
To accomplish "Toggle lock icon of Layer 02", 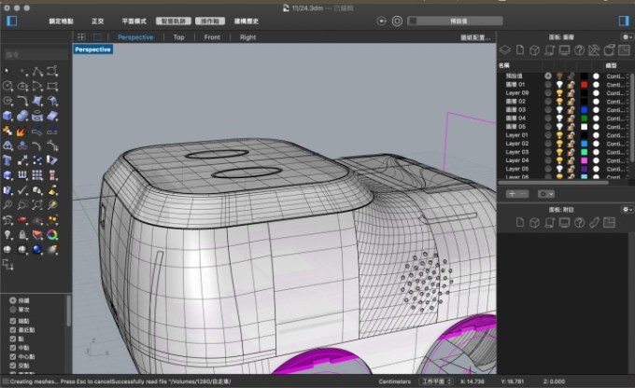I will coord(571,144).
